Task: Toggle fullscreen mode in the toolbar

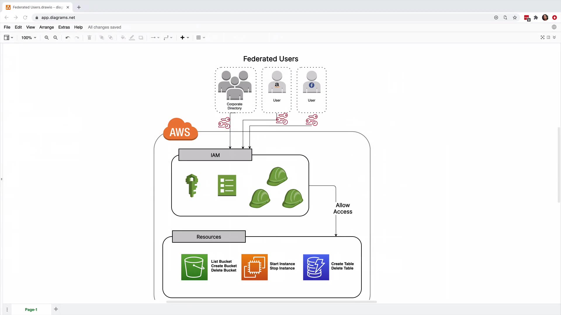Action: click(543, 37)
